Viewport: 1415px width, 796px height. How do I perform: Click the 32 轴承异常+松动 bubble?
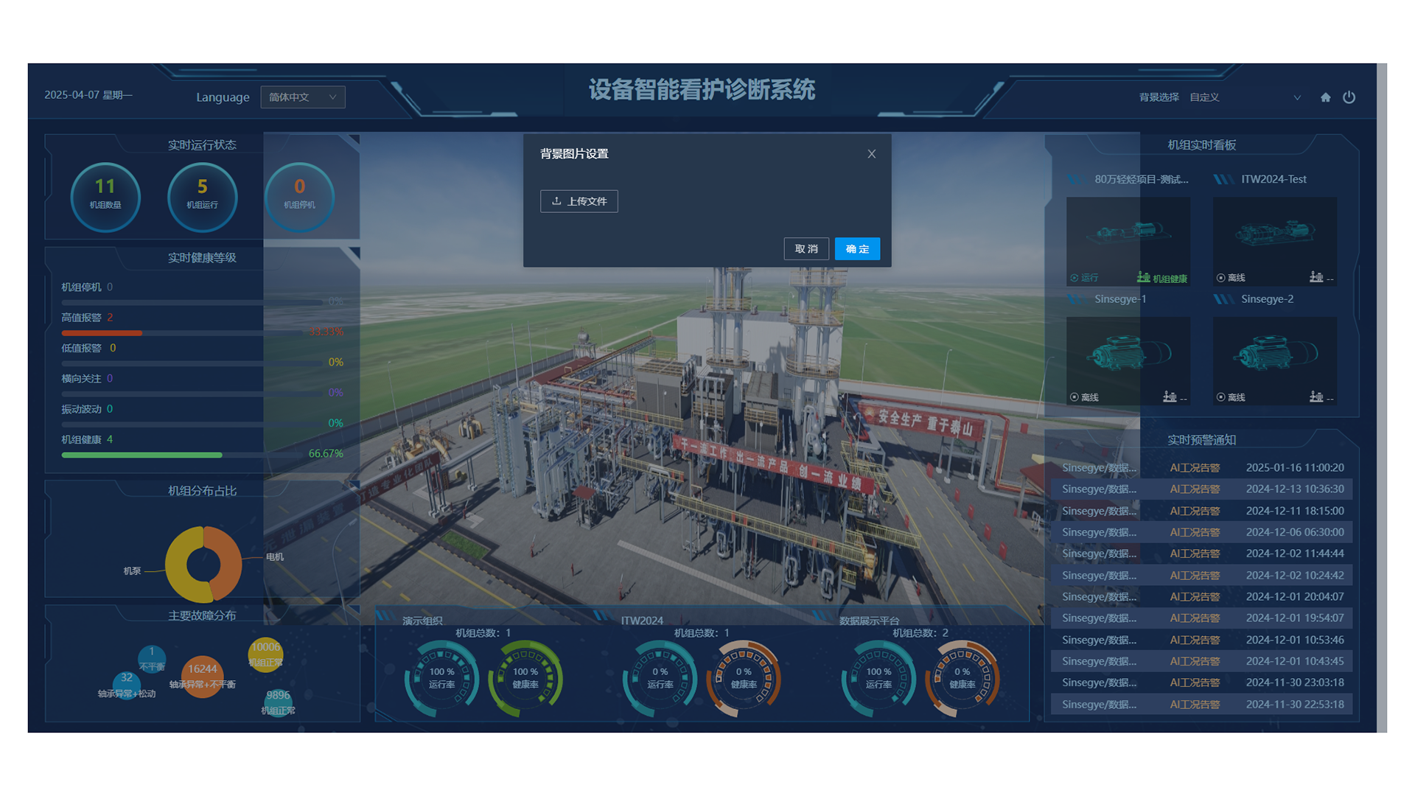(127, 684)
